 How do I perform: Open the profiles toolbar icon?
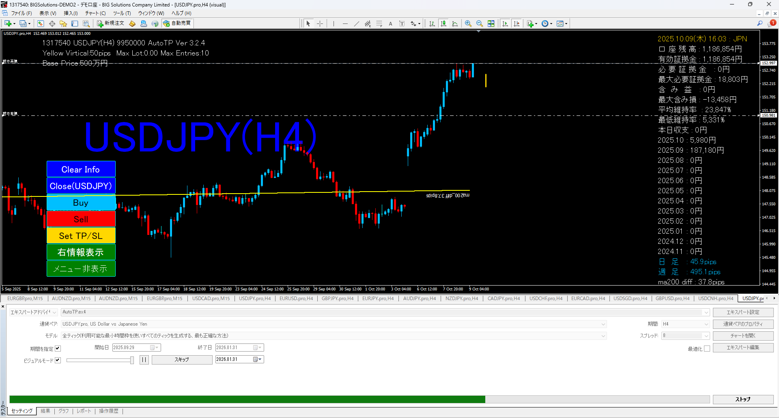pyautogui.click(x=24, y=23)
